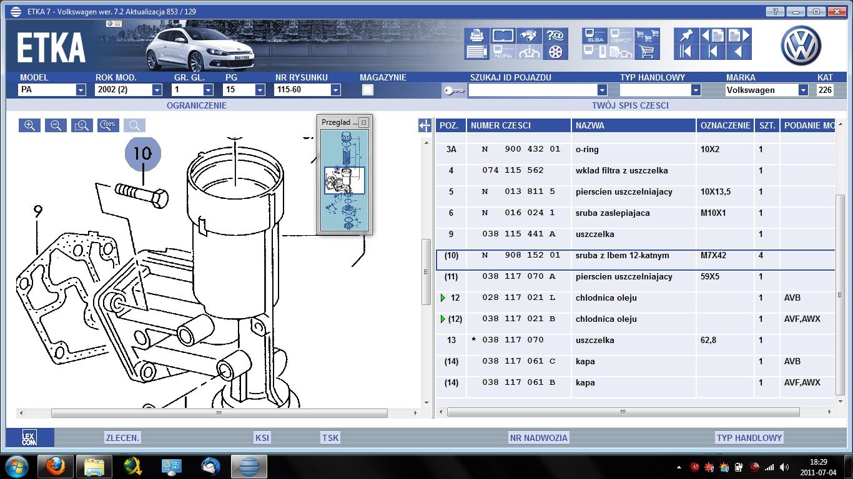Click the parts list horizontal scrollbar

[x=623, y=412]
